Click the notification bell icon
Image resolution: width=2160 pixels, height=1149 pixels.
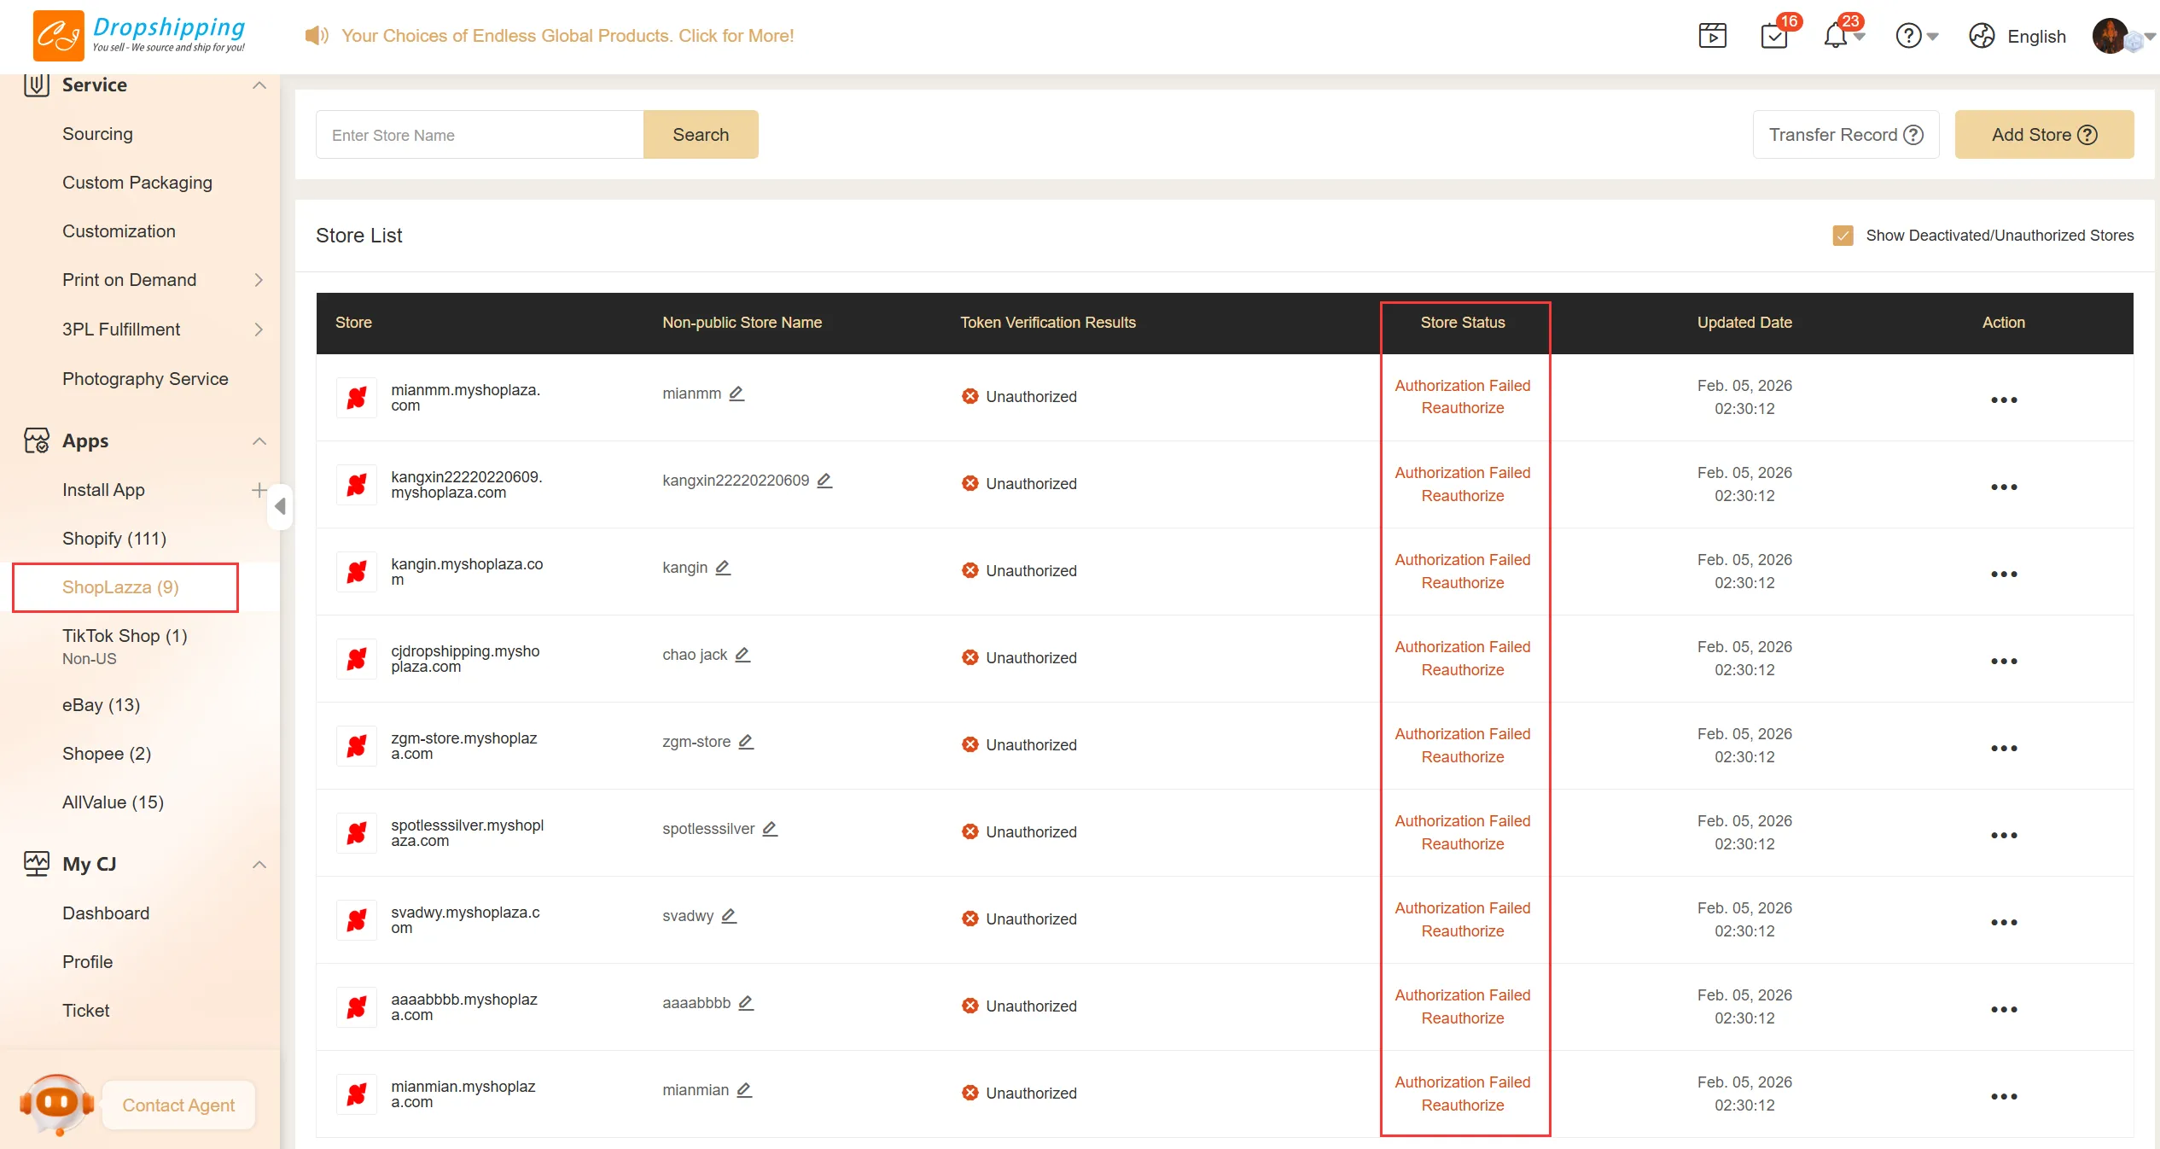[1836, 36]
